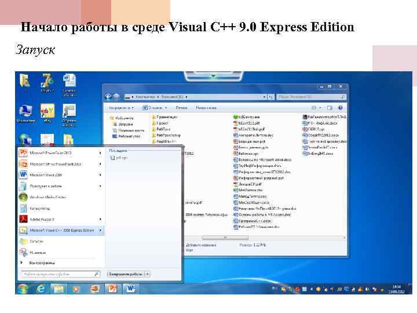Click the Explorer horizontal scrollbar thumb

tap(225, 238)
